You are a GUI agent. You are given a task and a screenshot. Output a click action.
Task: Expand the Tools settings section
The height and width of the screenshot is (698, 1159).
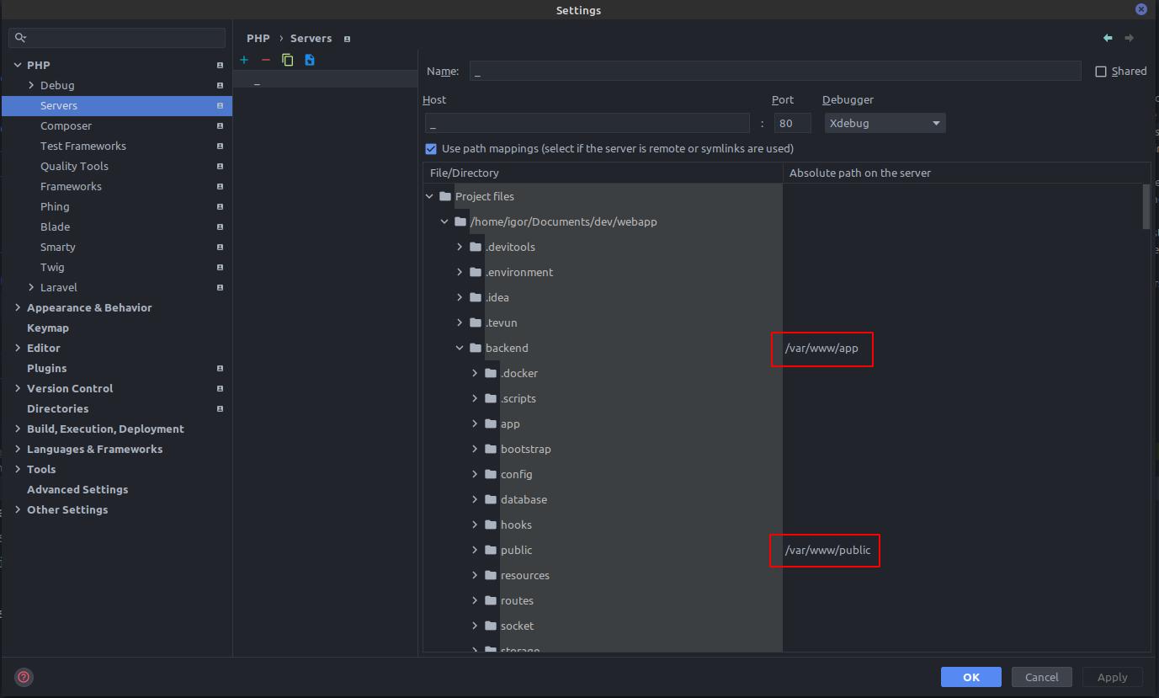18,469
